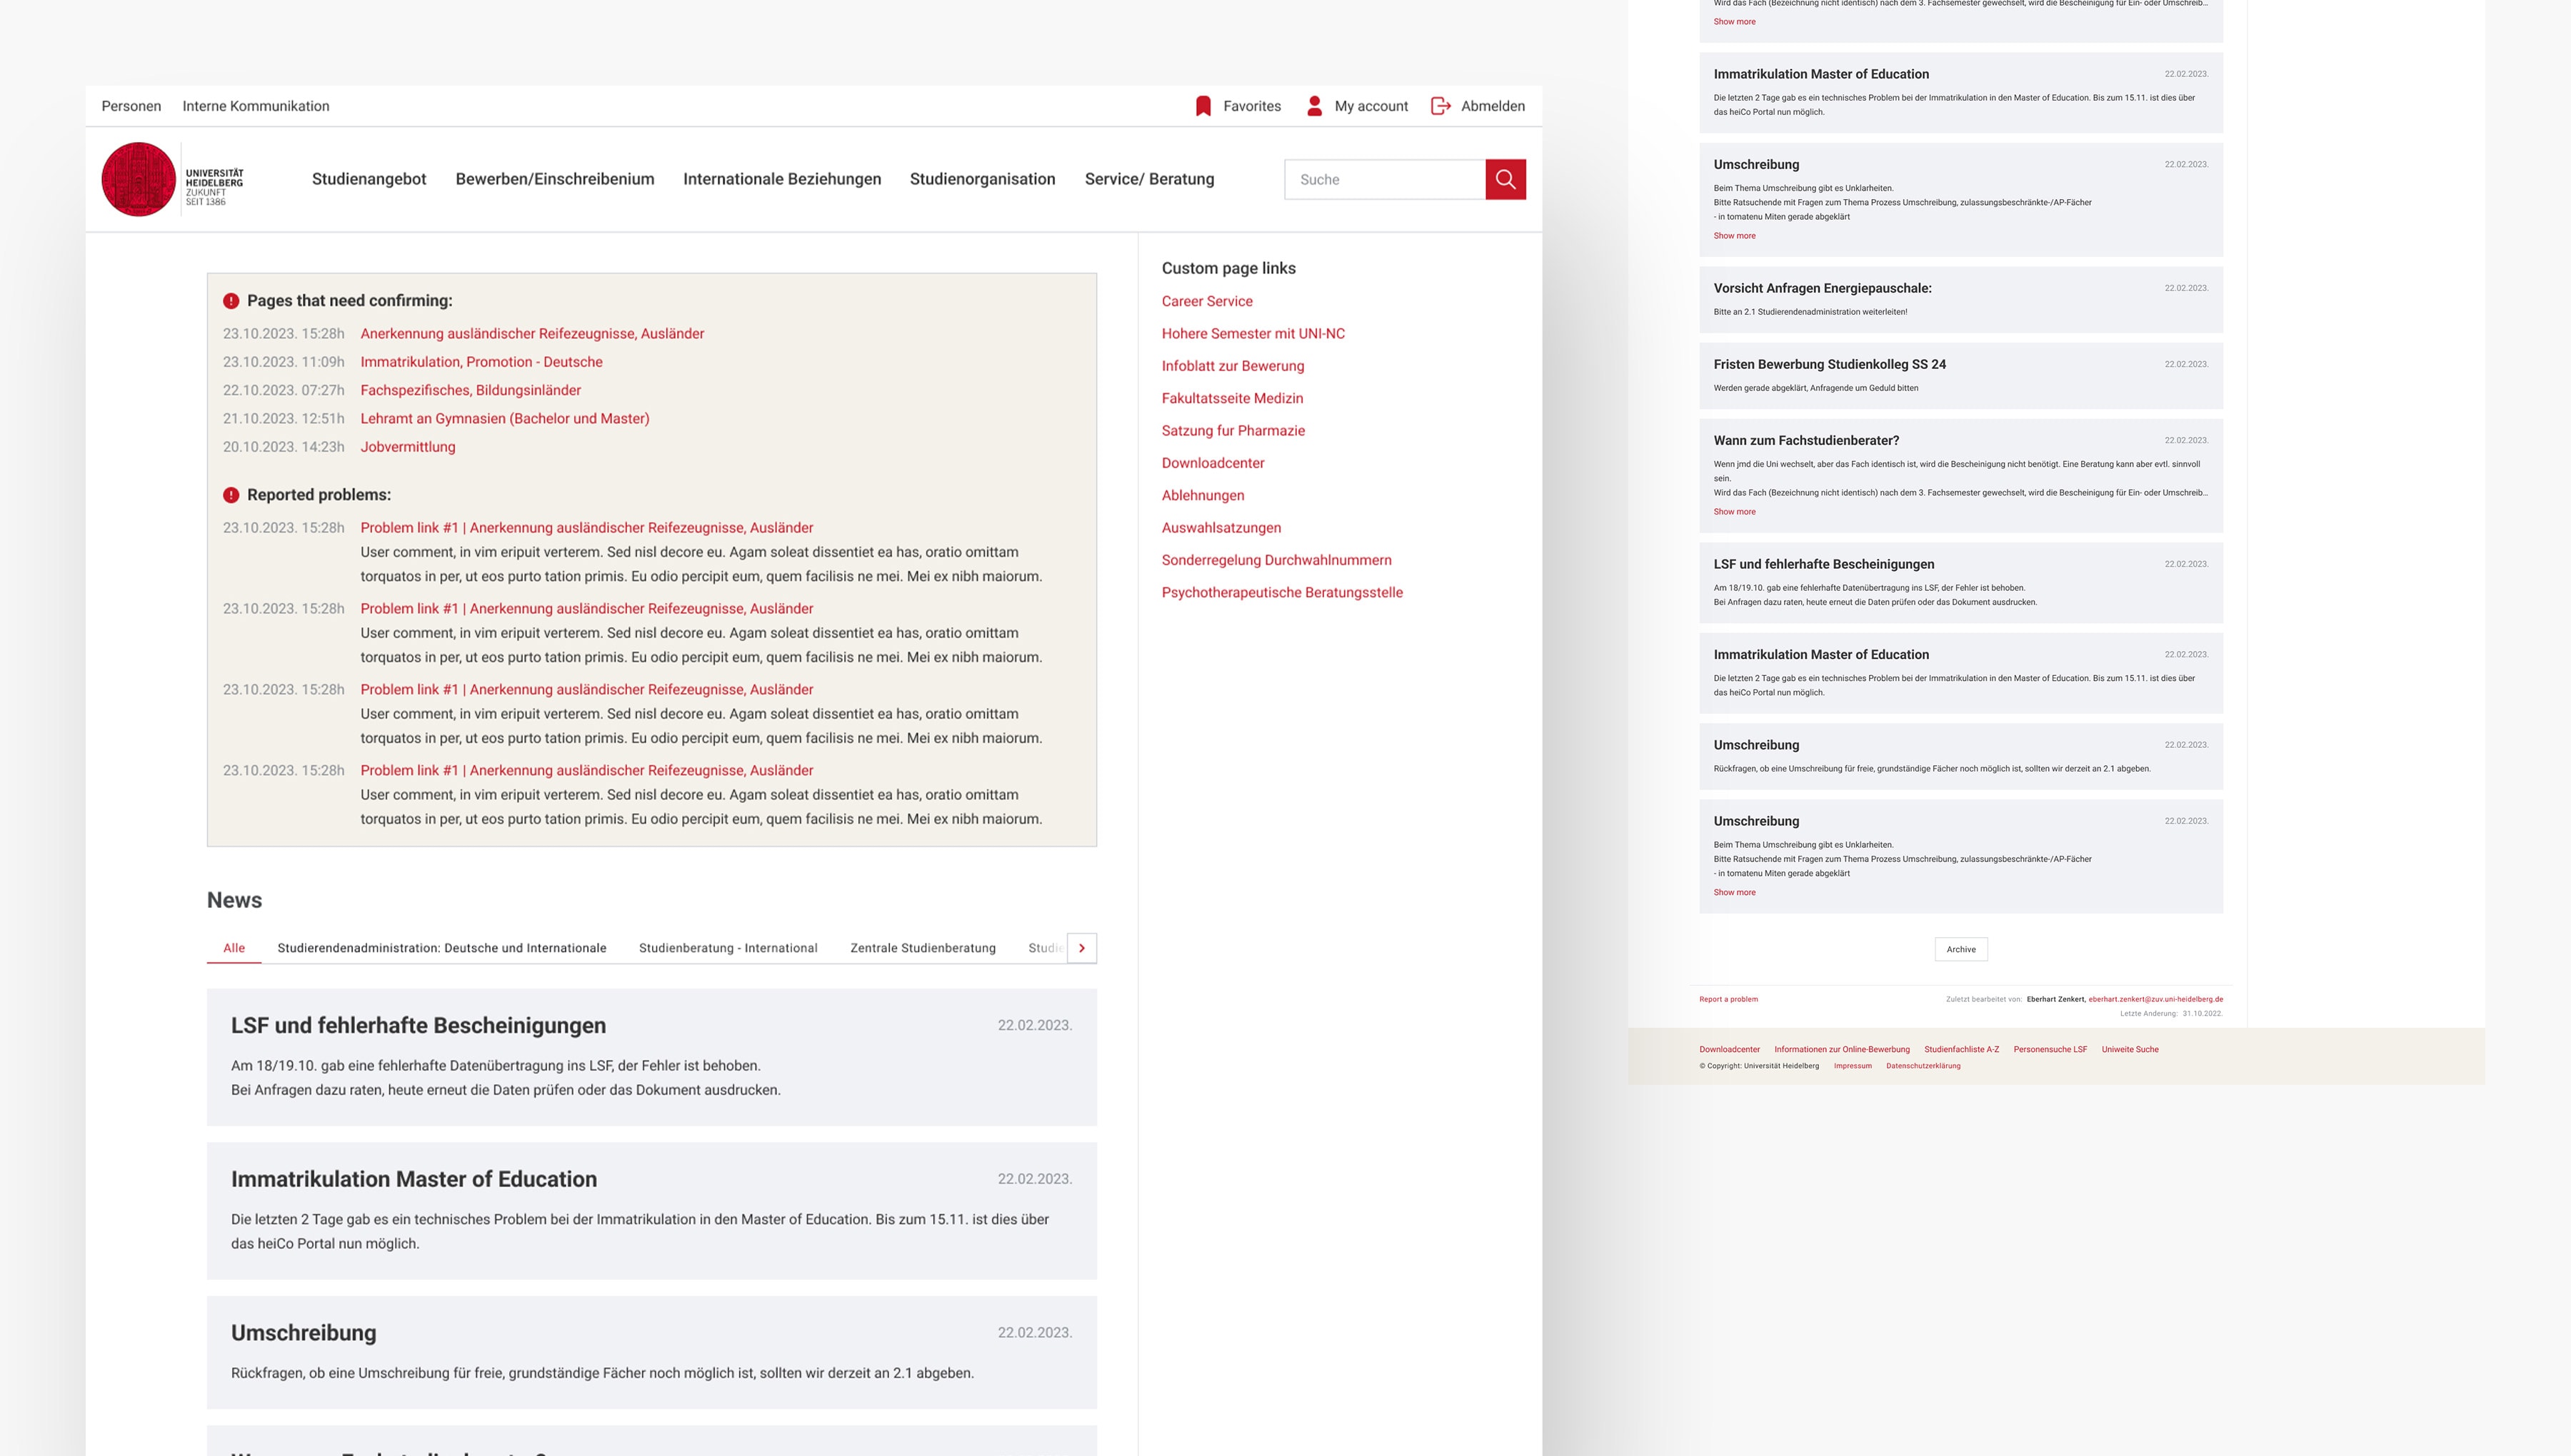
Task: Click the 'Custom page links' heading
Action: pos(1228,268)
